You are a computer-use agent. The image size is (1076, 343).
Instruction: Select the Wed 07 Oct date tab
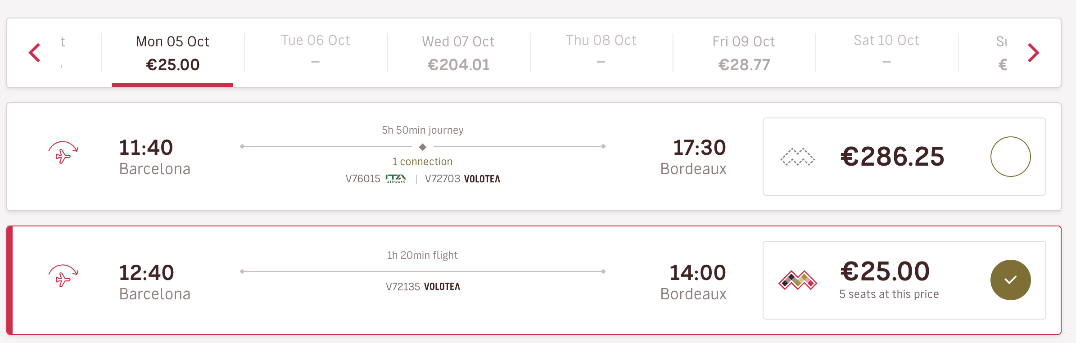[458, 53]
